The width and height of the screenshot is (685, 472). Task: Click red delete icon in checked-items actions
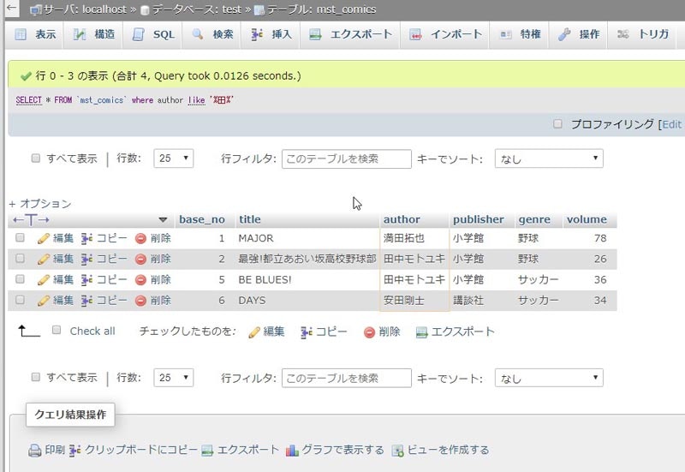pos(369,332)
